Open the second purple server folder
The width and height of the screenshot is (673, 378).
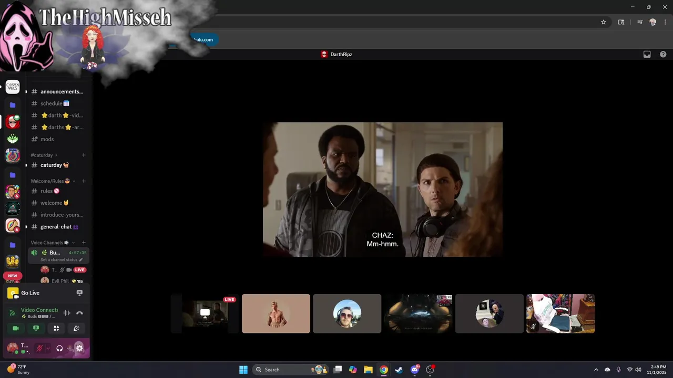click(13, 175)
